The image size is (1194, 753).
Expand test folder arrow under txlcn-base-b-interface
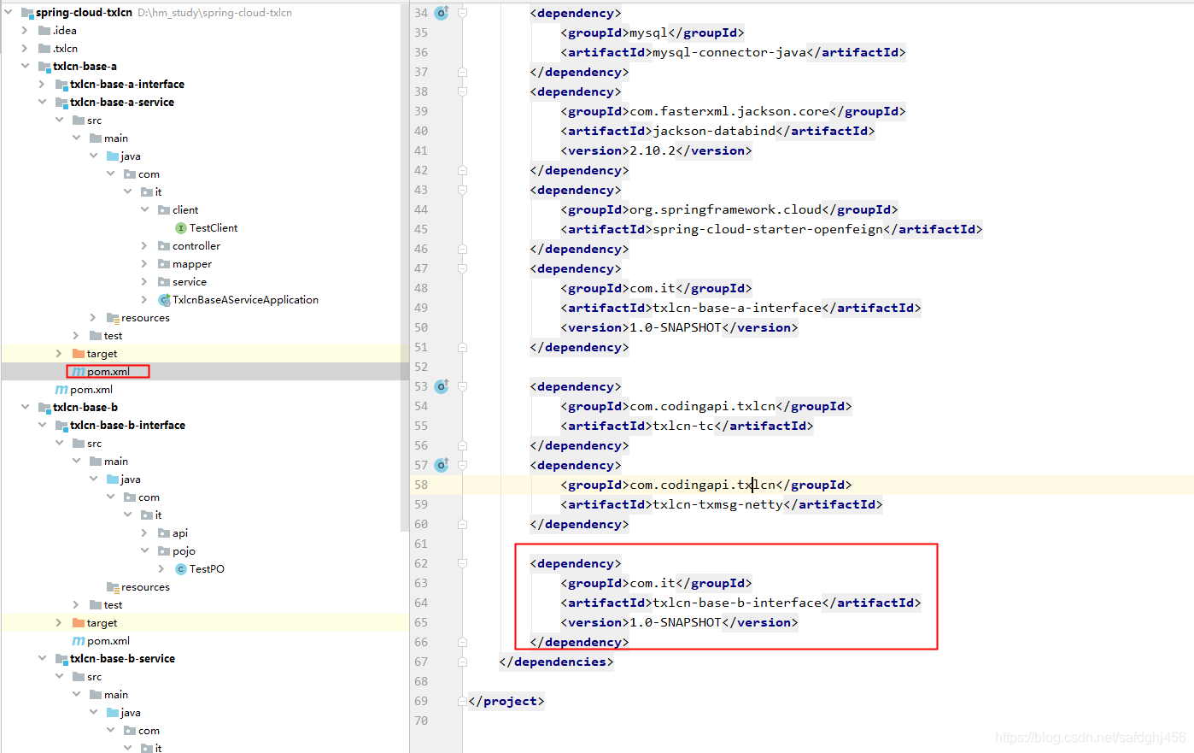point(76,605)
